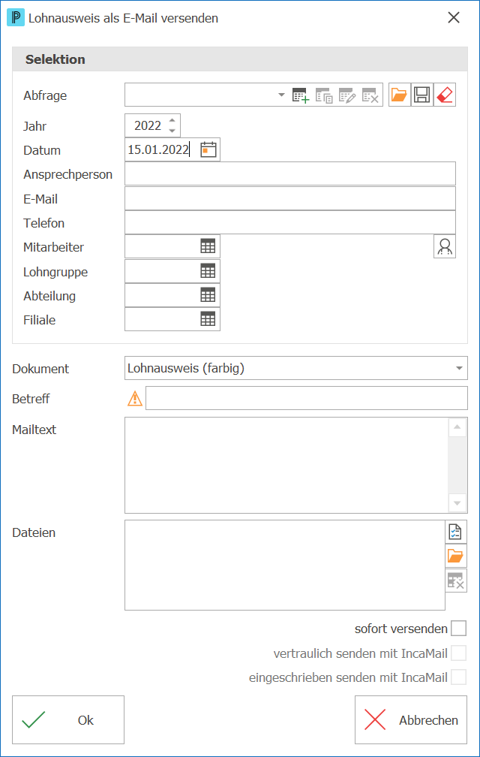Click into the Ansprechperson field
This screenshot has width=480, height=757.
coord(290,173)
